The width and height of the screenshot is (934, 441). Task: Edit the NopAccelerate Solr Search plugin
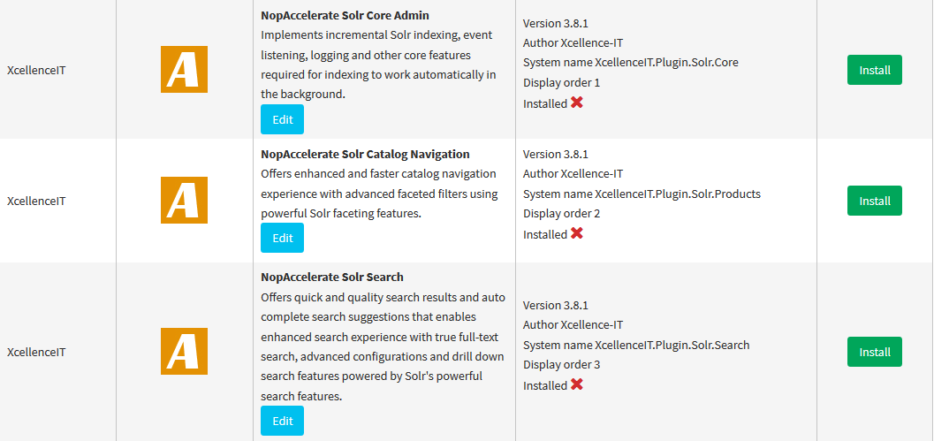point(283,421)
